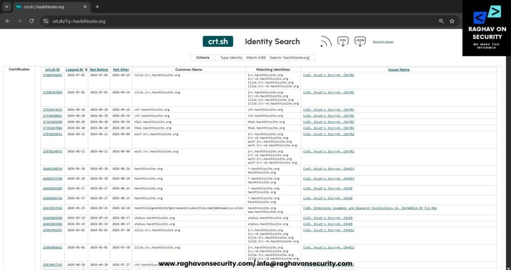Download results via JSON icon
This screenshot has width=511, height=270.
point(360,42)
